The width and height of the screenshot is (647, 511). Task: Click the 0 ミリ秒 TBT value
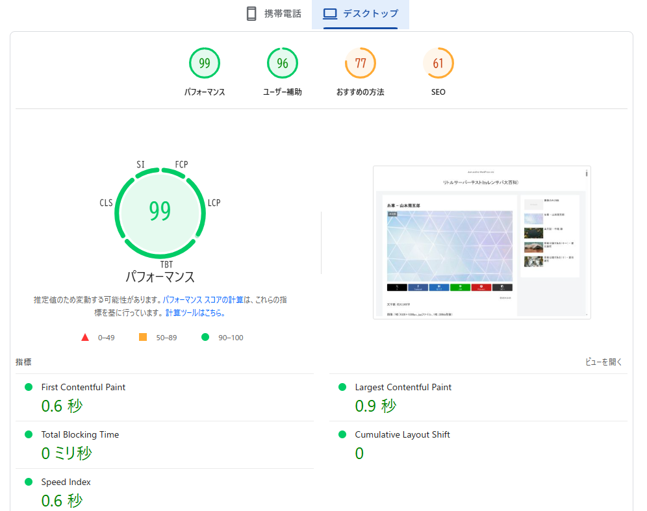(66, 454)
